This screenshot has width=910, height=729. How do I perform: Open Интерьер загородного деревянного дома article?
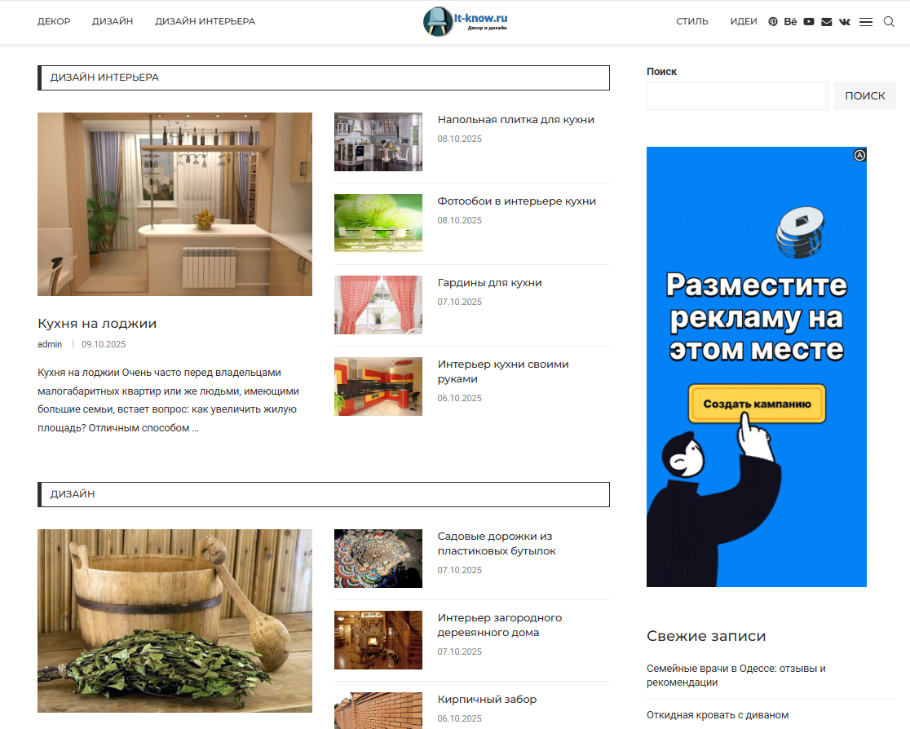point(500,625)
